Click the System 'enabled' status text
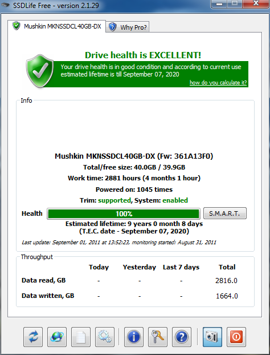This screenshot has width=270, height=355. coord(175,200)
